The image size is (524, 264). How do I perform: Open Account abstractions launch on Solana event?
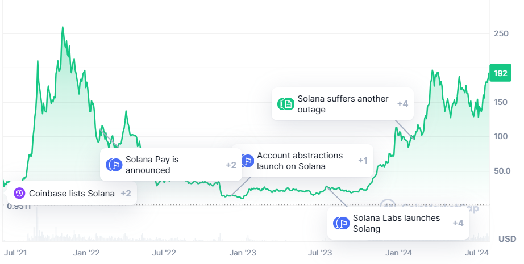click(x=300, y=161)
